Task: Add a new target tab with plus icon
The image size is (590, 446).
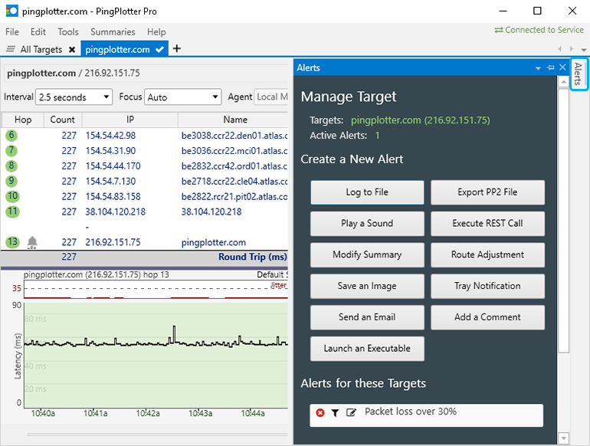Action: click(177, 49)
